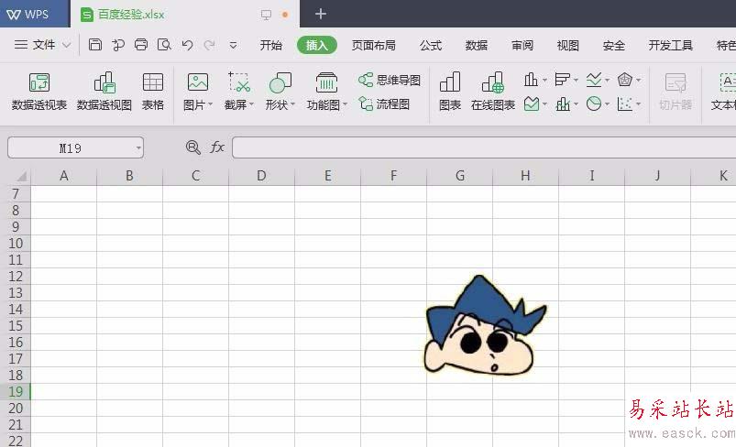Click the formula bar input field
This screenshot has height=447, width=736.
[x=484, y=147]
